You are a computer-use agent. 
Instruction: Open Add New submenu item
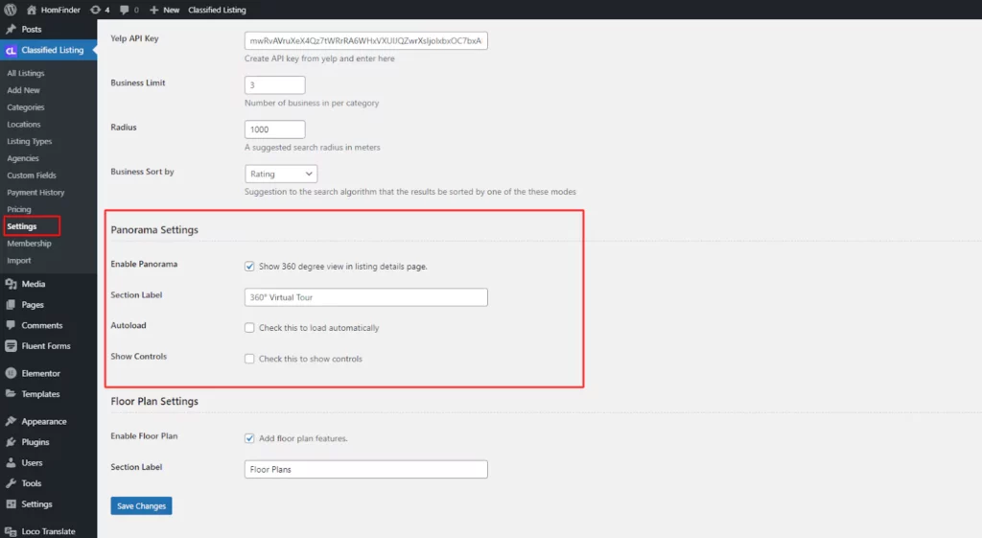pos(23,90)
